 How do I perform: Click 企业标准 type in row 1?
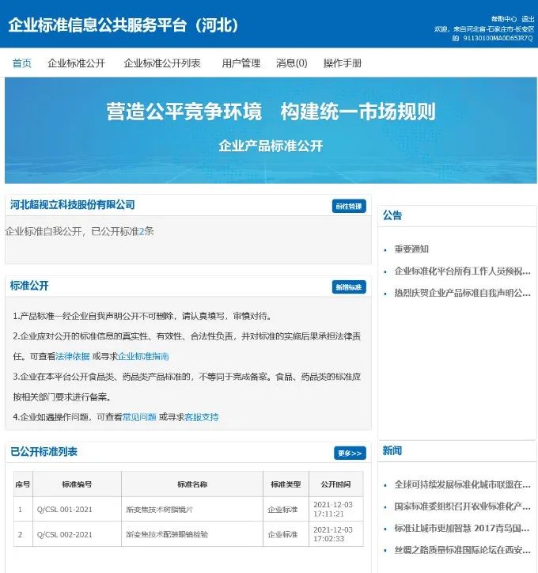[x=282, y=510]
